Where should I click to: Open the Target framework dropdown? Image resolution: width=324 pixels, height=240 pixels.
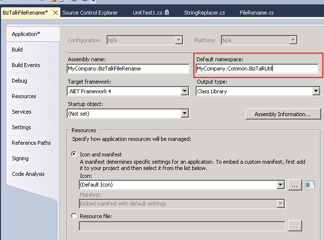click(184, 91)
